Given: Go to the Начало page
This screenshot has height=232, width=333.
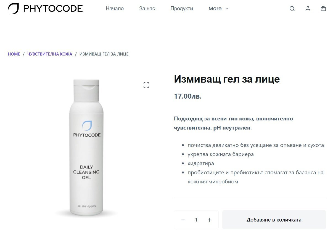Looking at the screenshot, I should (115, 9).
